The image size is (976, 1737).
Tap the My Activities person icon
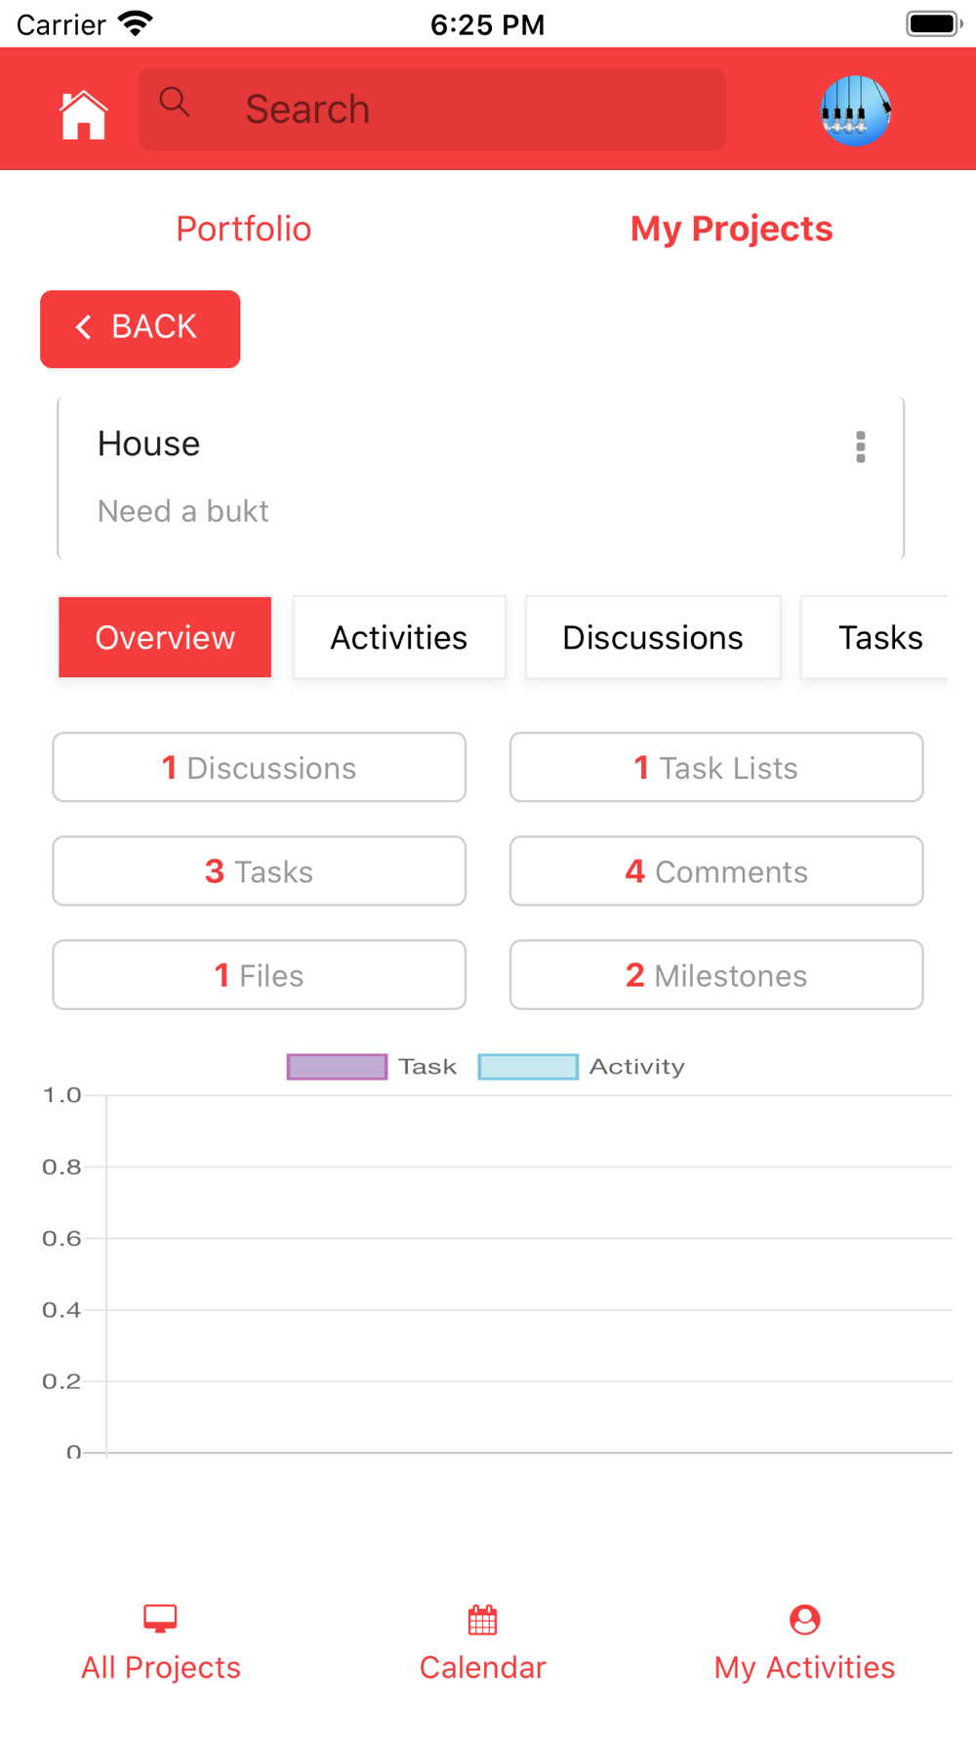[x=804, y=1620]
